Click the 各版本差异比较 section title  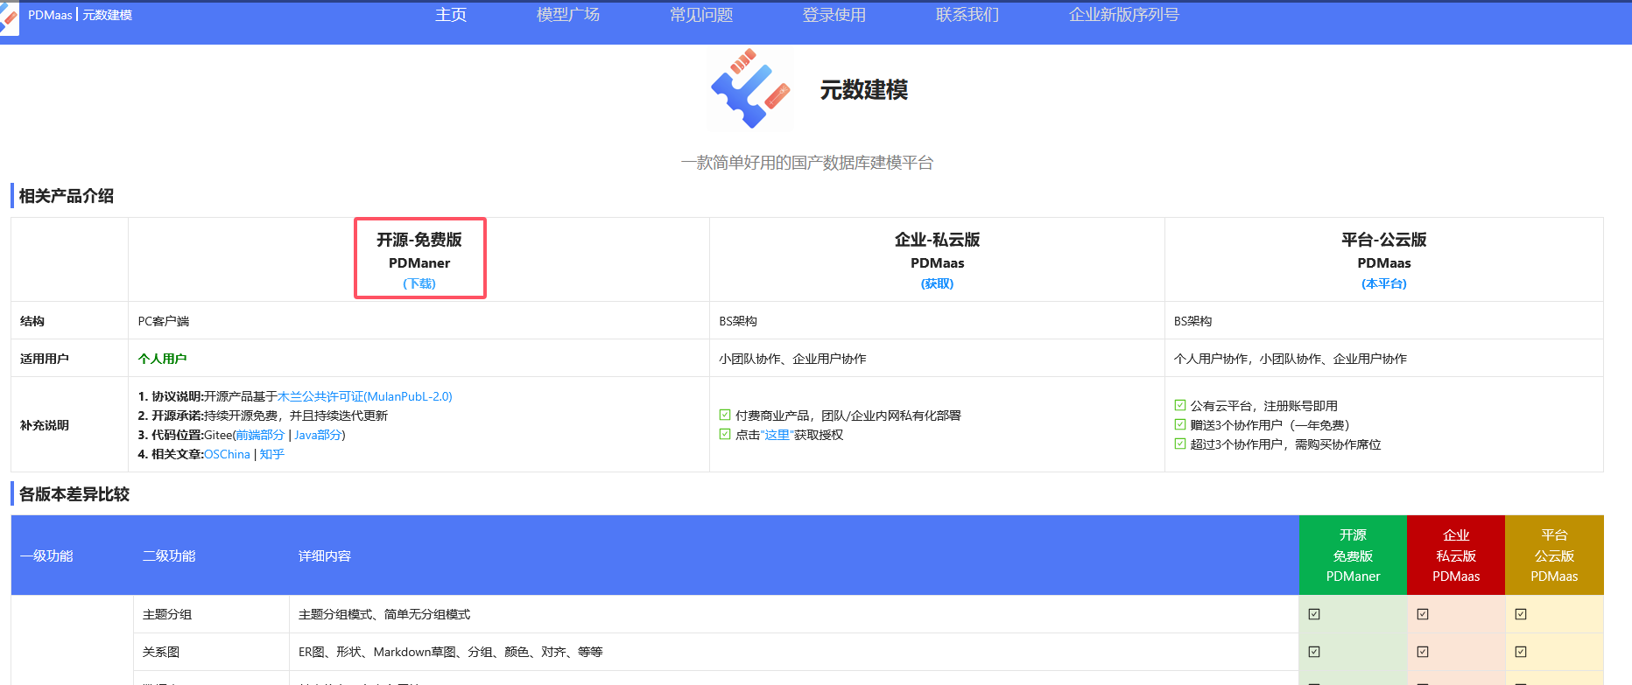click(74, 494)
